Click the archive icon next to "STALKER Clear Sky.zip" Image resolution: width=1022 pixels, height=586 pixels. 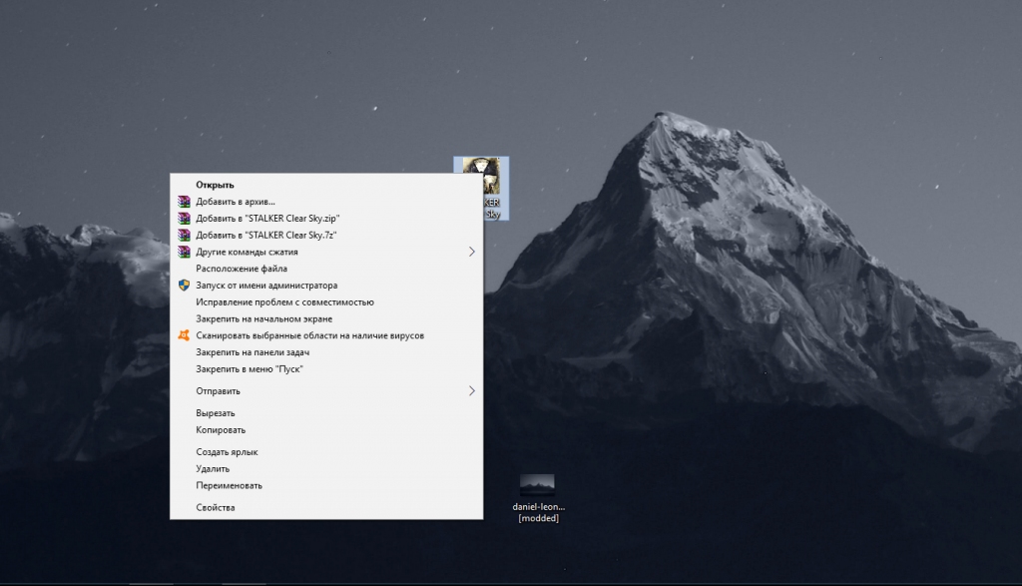[183, 219]
